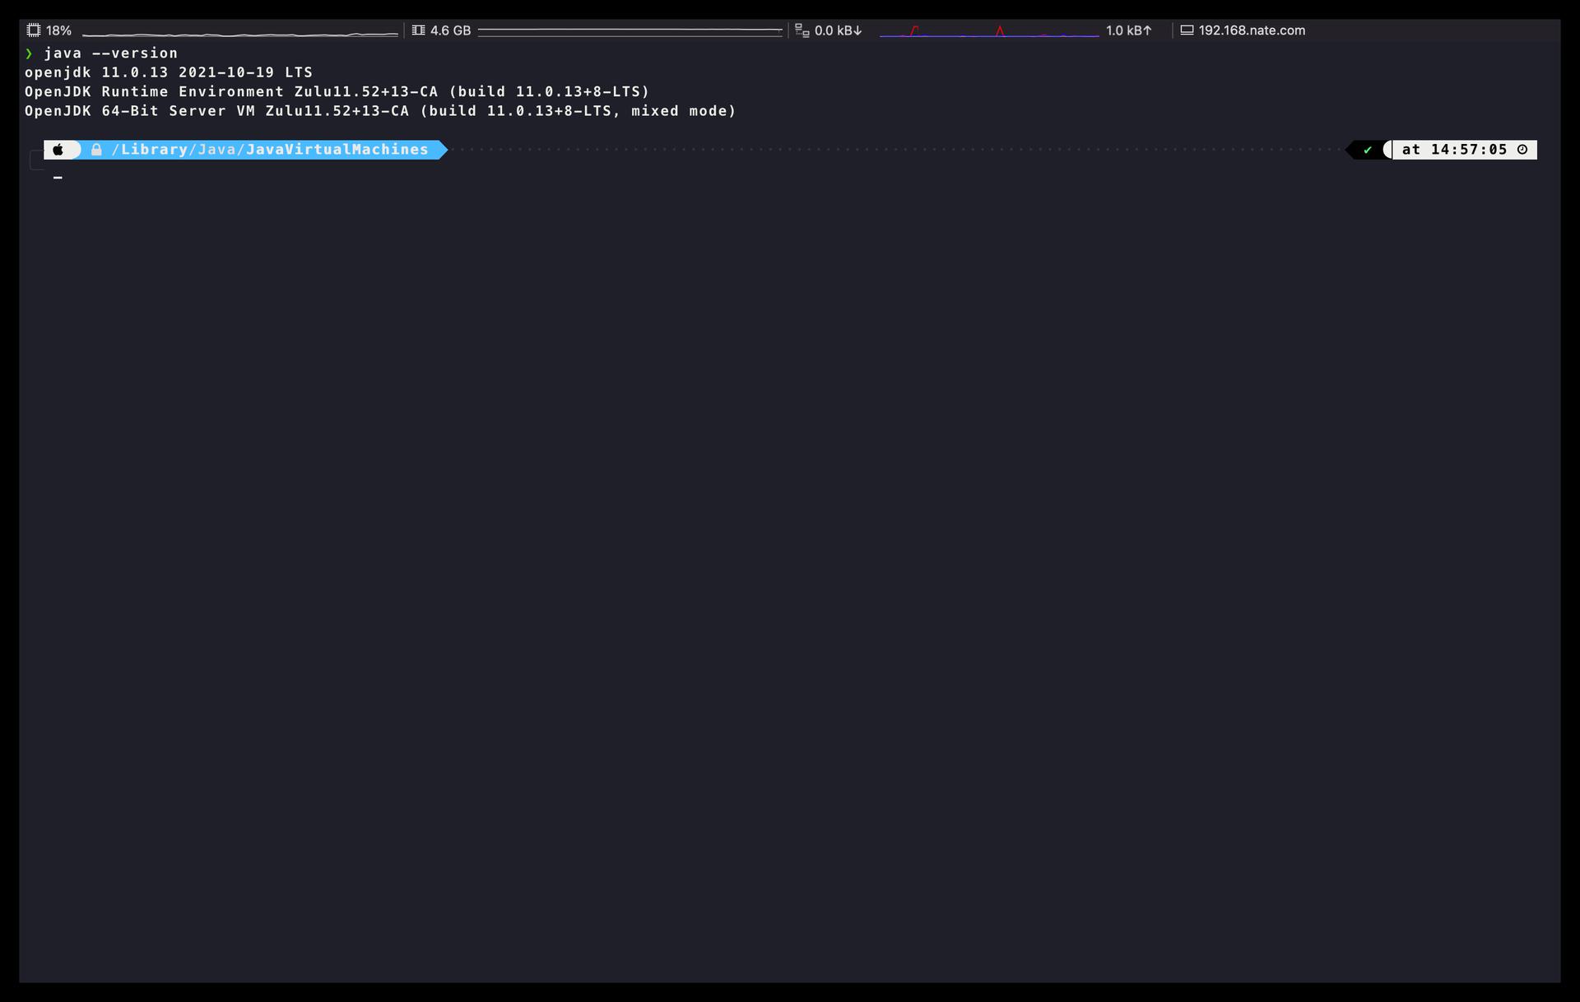Click the Library segment of prompt path

[x=154, y=150]
